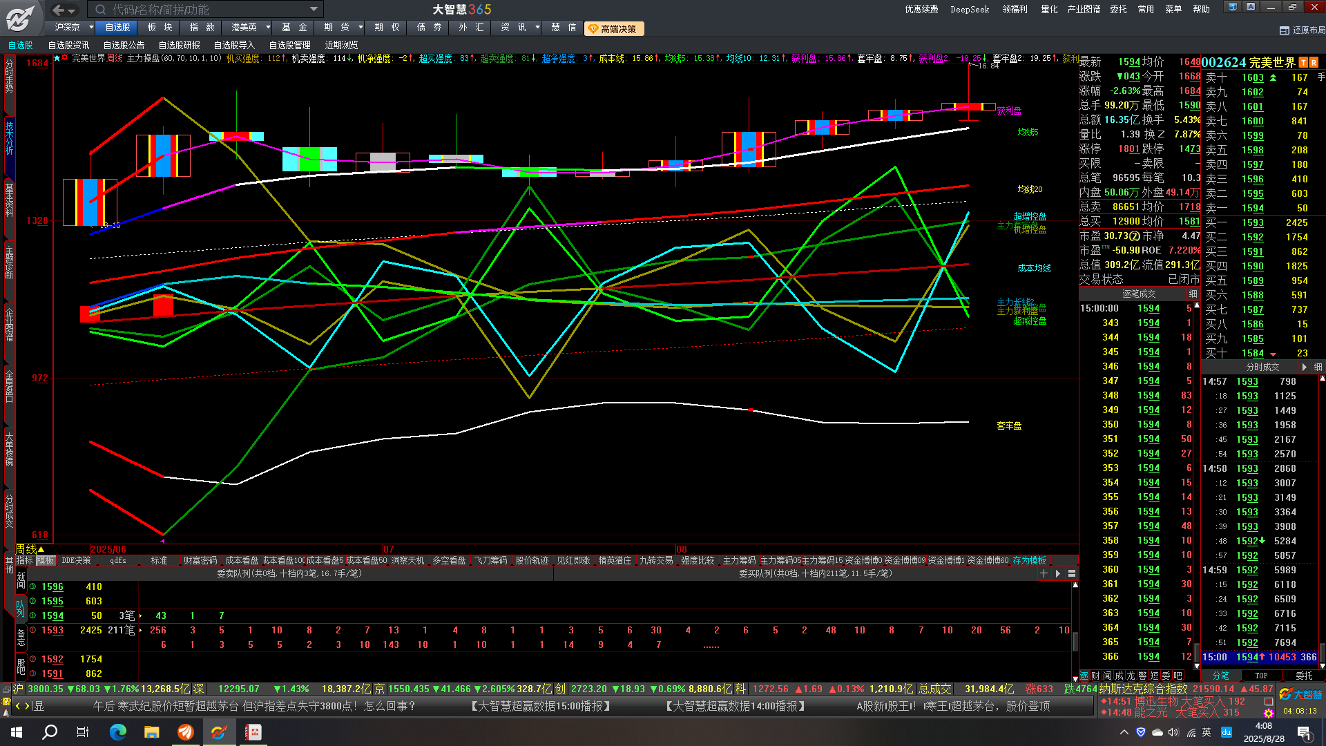Click the 细 detail button in 逐笔成交 header

click(x=1193, y=294)
